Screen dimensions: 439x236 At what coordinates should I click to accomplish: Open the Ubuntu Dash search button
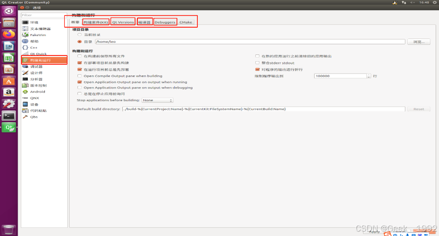(9, 11)
